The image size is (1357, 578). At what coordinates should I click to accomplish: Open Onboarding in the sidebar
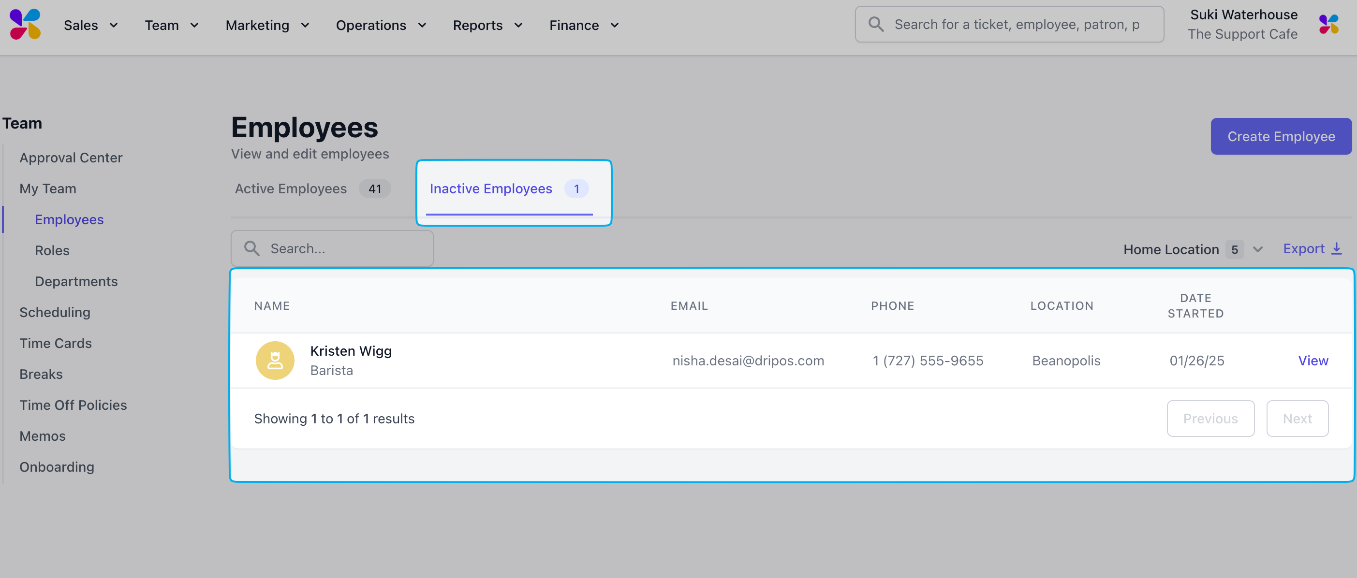57,467
